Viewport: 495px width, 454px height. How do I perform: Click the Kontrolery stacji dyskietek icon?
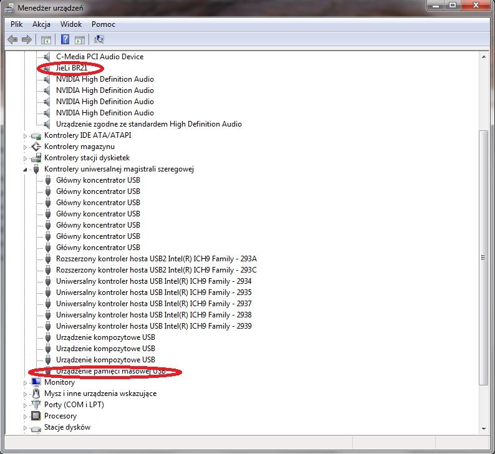(36, 158)
